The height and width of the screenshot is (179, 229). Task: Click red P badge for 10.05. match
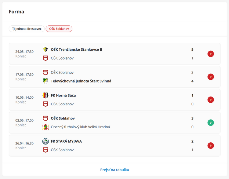[x=211, y=100]
